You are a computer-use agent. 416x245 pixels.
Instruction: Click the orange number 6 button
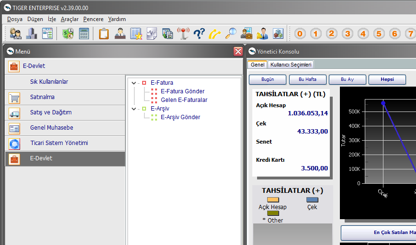point(395,33)
